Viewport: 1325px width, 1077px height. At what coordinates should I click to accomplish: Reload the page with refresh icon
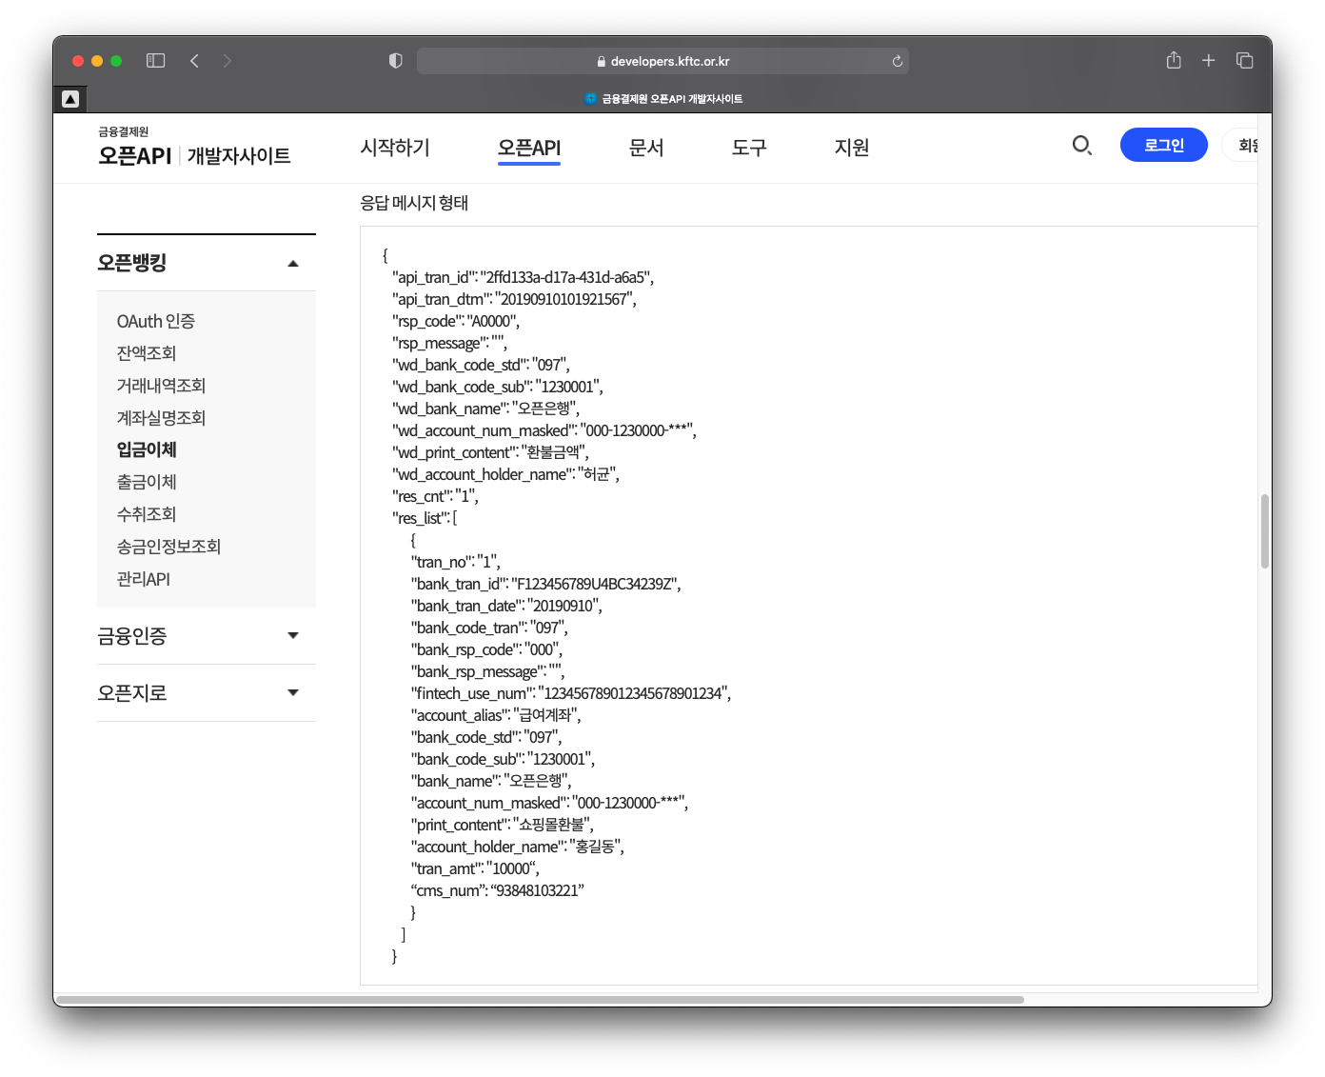[897, 61]
